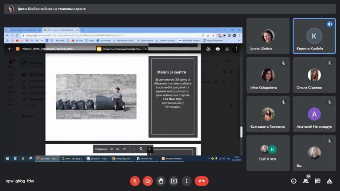Click the Chrome back navigation arrow
Screen dimensions: 340x191
tap(7, 35)
